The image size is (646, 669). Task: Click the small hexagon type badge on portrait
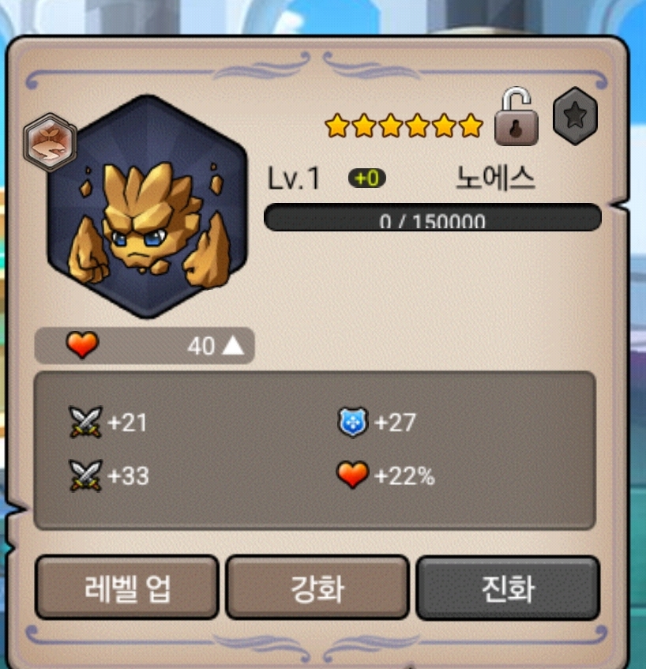51,142
